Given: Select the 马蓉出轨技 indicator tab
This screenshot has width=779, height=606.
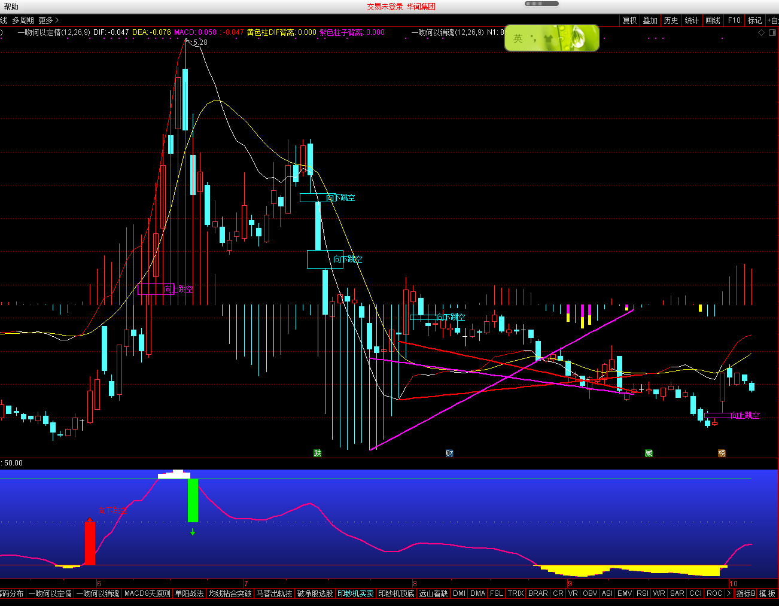Looking at the screenshot, I should point(274,593).
